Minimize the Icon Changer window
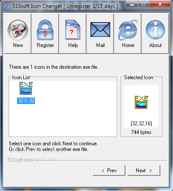This screenshot has height=191, width=173. pos(132,4)
